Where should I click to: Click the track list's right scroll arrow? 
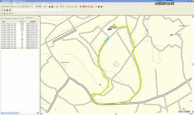click(38, 113)
